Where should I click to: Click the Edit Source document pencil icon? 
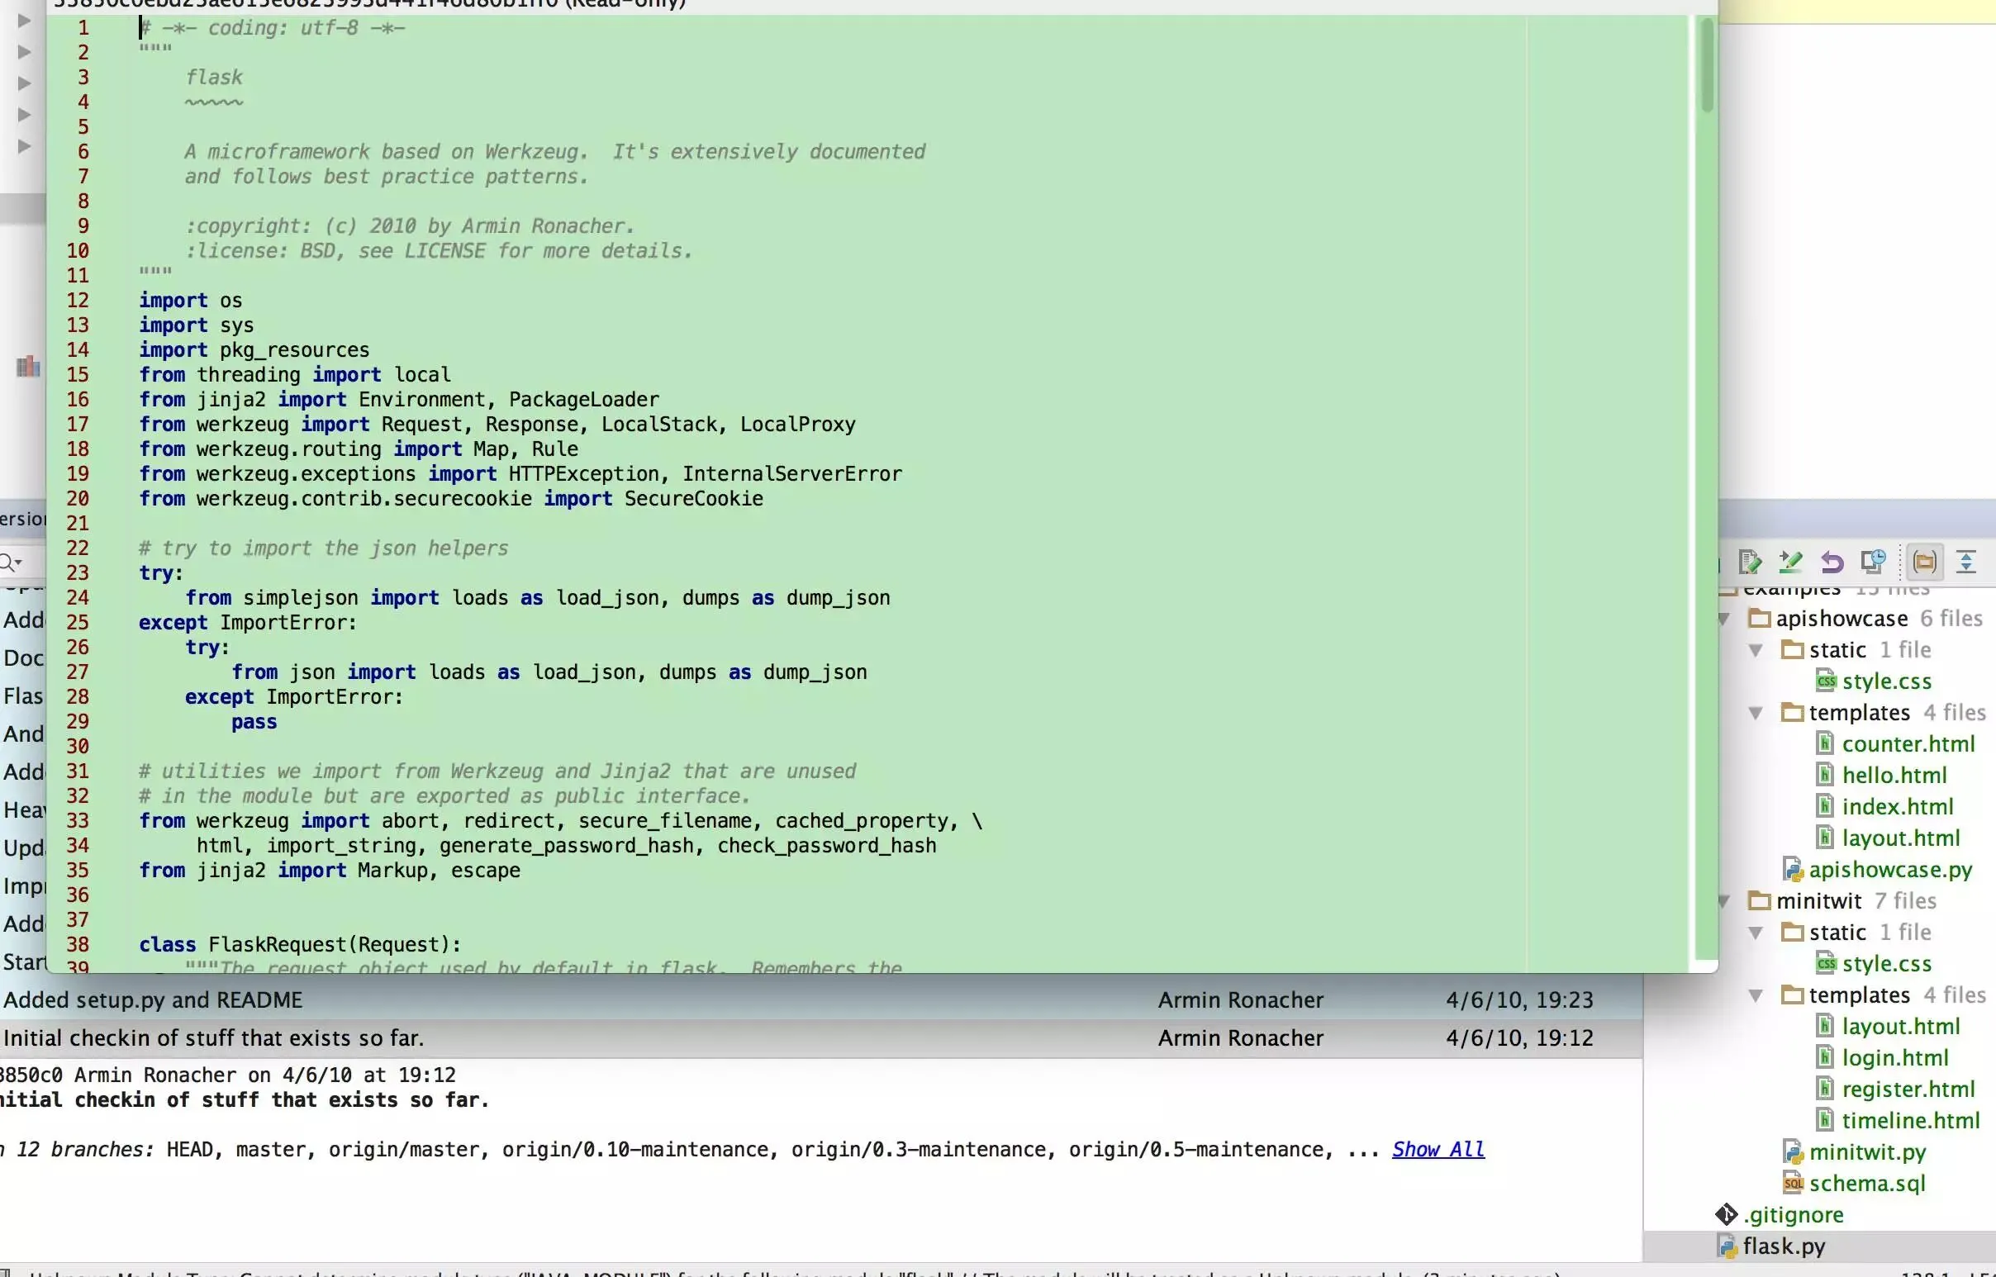[x=1750, y=563]
